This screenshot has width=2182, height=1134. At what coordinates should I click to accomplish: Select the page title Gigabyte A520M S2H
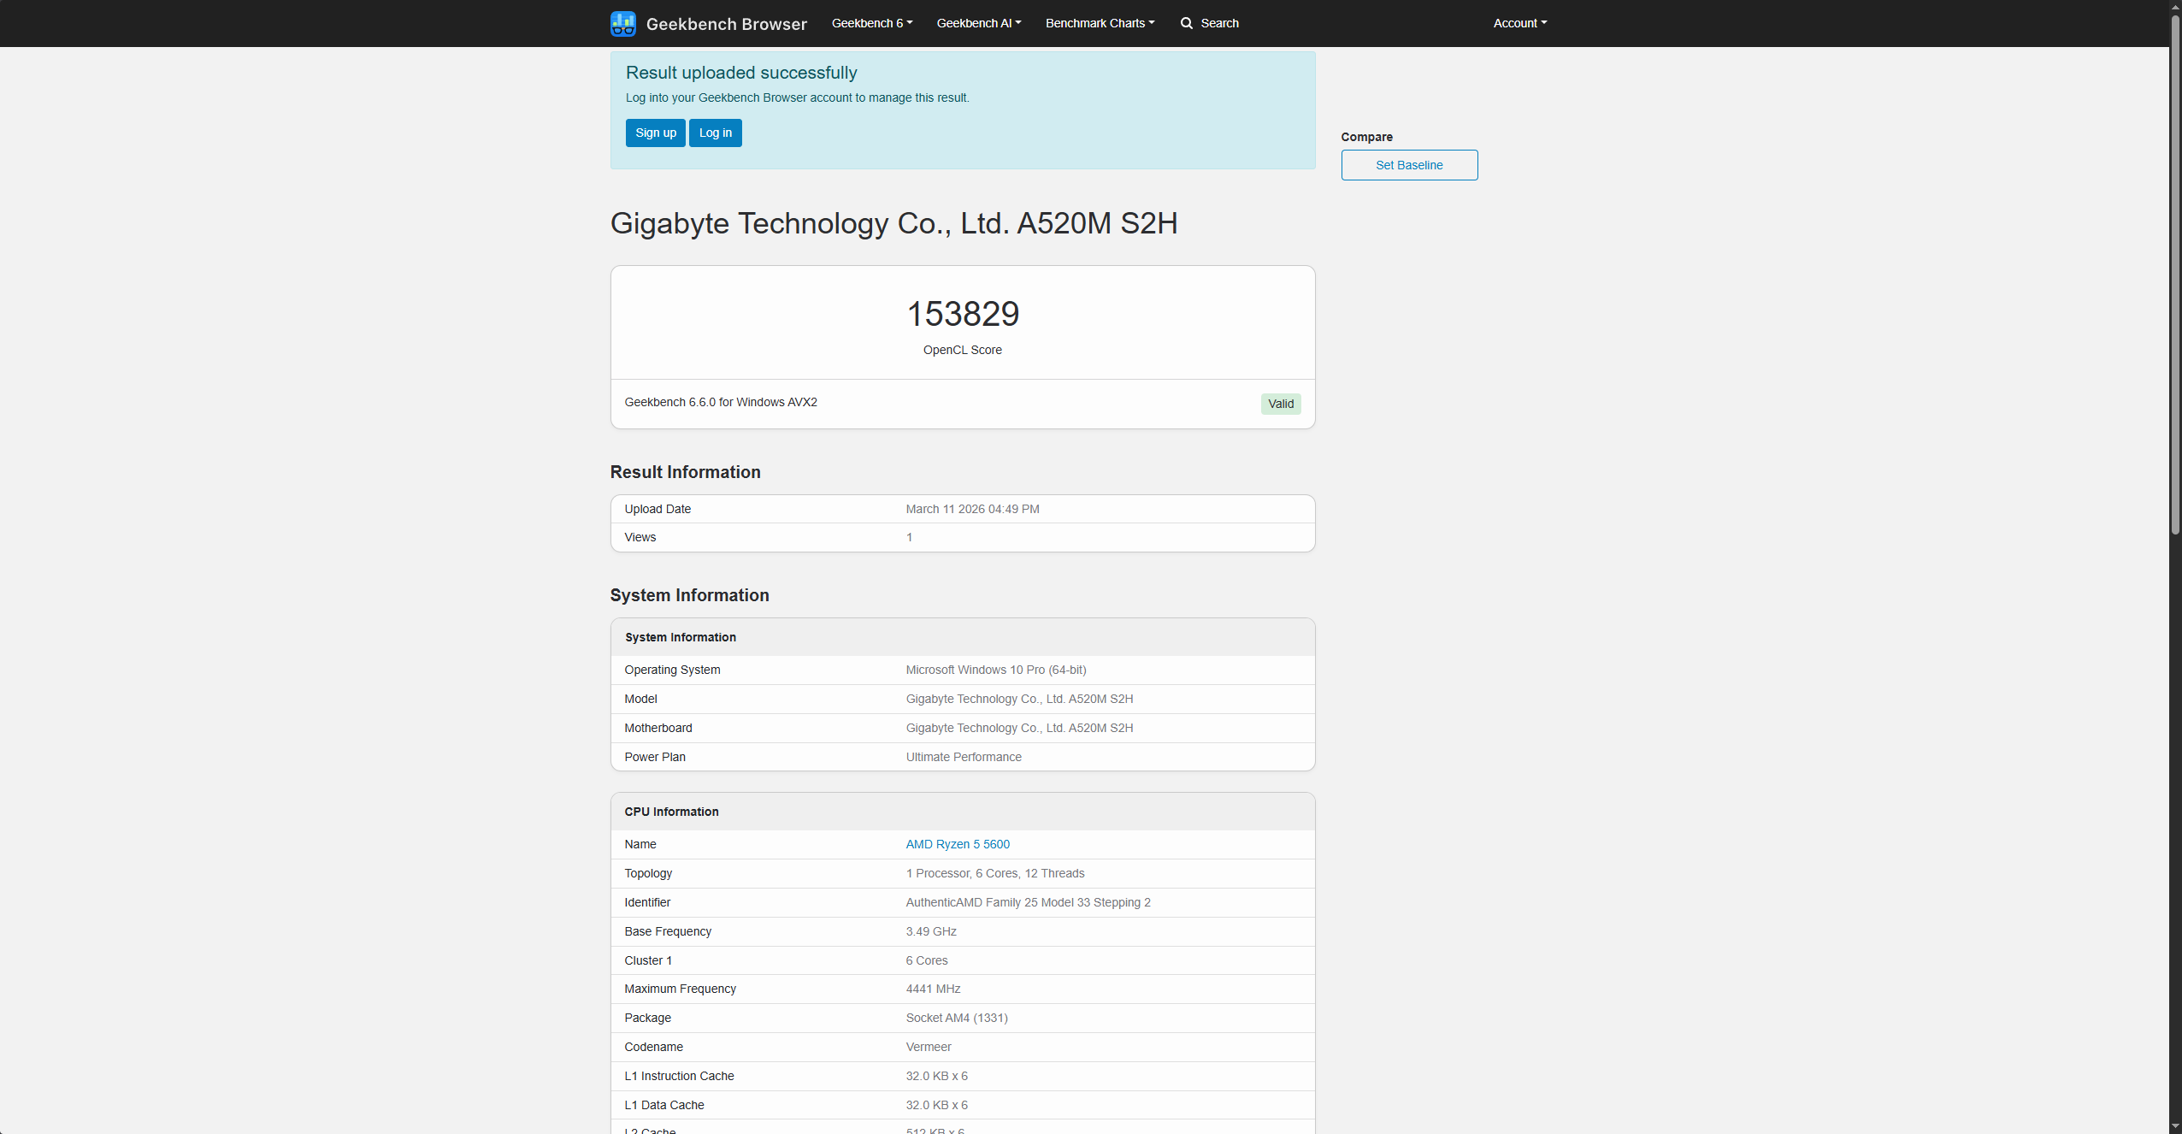893,223
